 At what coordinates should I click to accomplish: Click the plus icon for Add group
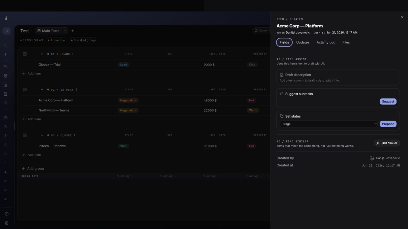23,168
